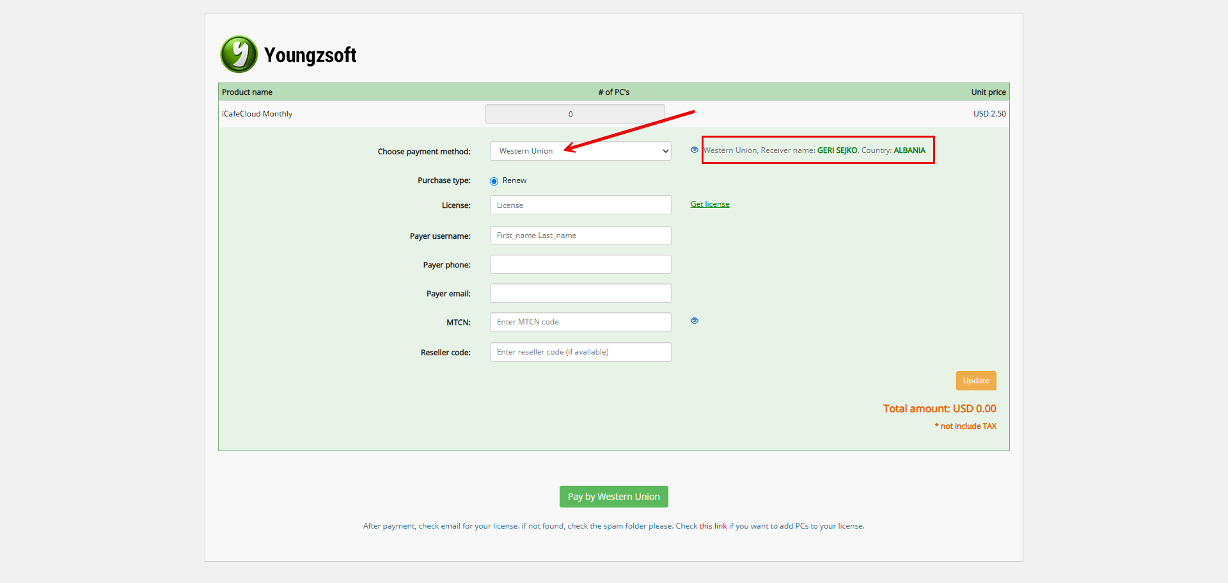This screenshot has width=1228, height=583.
Task: Click the eye icon beside payment method
Action: point(694,150)
